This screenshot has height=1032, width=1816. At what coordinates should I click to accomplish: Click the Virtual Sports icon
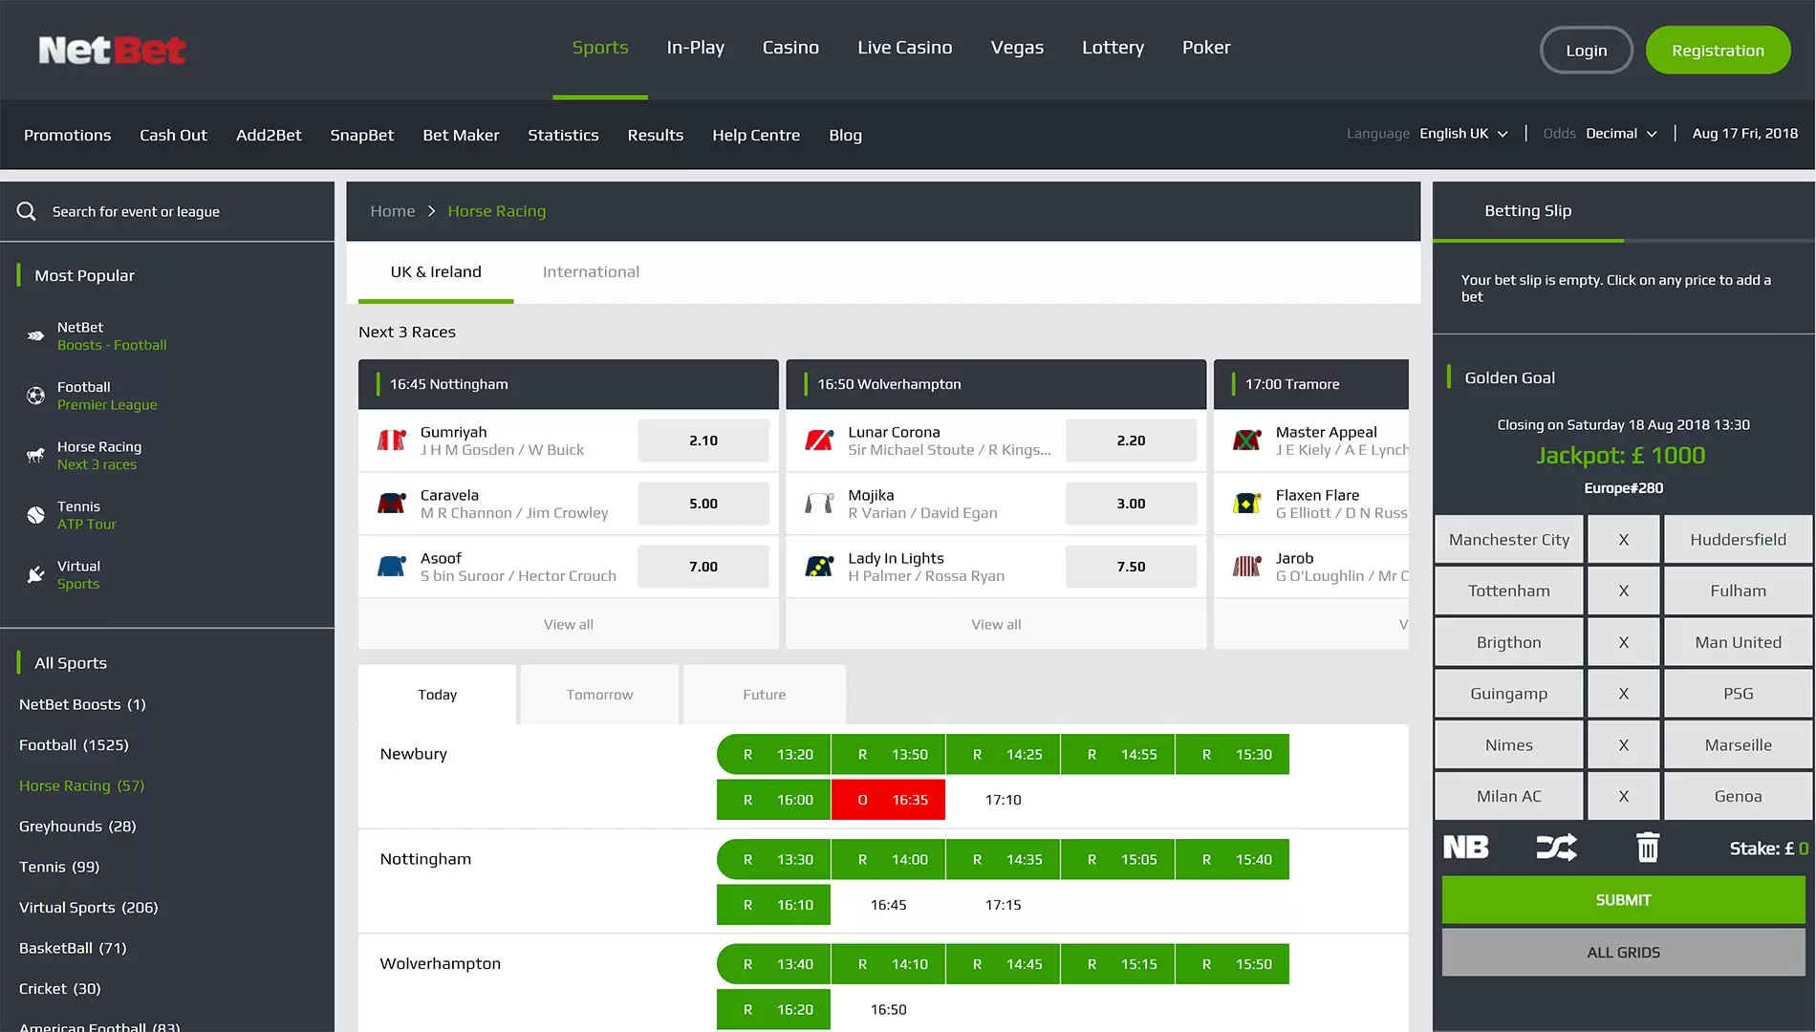pos(35,574)
